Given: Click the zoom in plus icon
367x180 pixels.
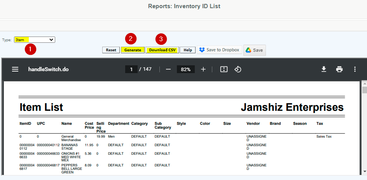Looking at the screenshot, I should [x=203, y=69].
